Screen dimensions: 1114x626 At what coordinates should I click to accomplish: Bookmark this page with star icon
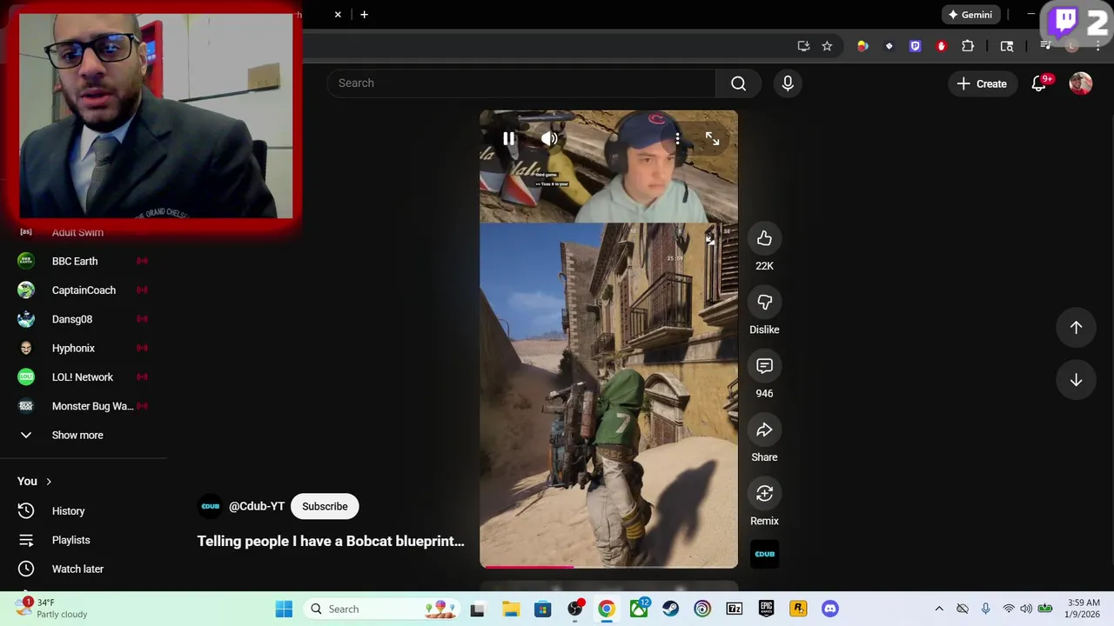point(827,46)
